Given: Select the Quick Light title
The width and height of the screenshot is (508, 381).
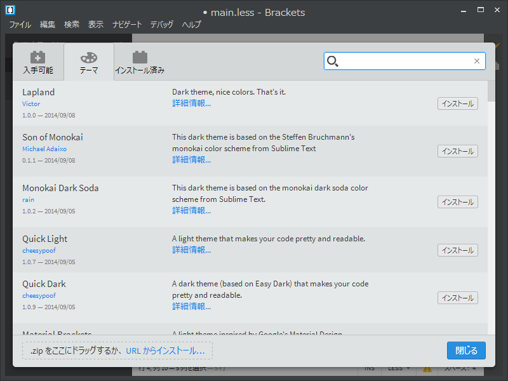Looking at the screenshot, I should click(x=44, y=239).
